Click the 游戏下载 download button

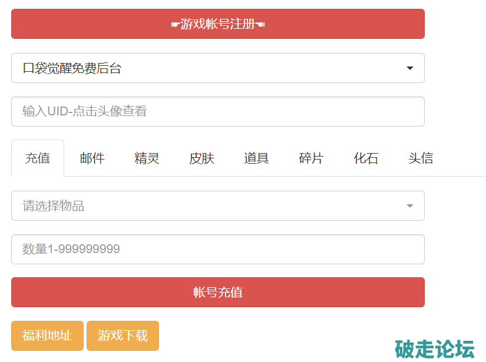click(123, 336)
